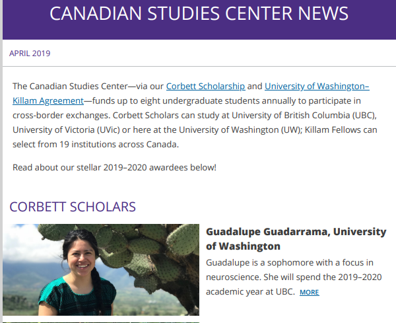Click the CORBETT SCHOLARS section heading
This screenshot has height=323, width=396.
[x=73, y=207]
